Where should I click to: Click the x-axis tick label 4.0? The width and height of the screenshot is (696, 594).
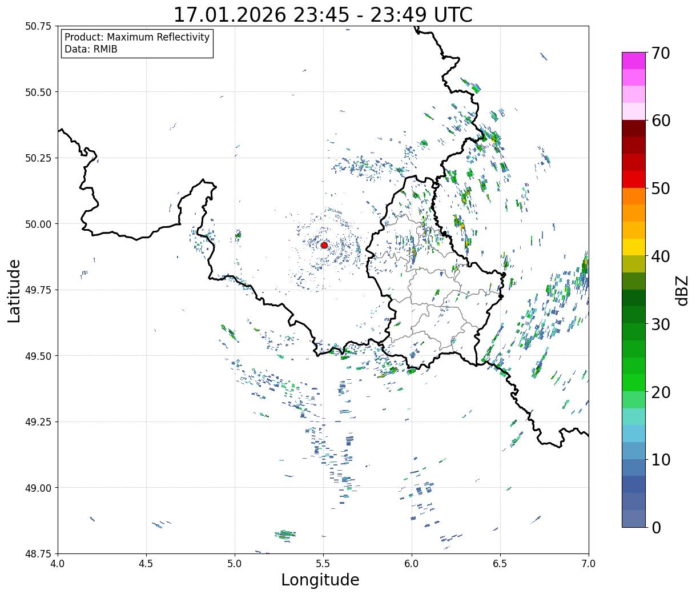(58, 563)
